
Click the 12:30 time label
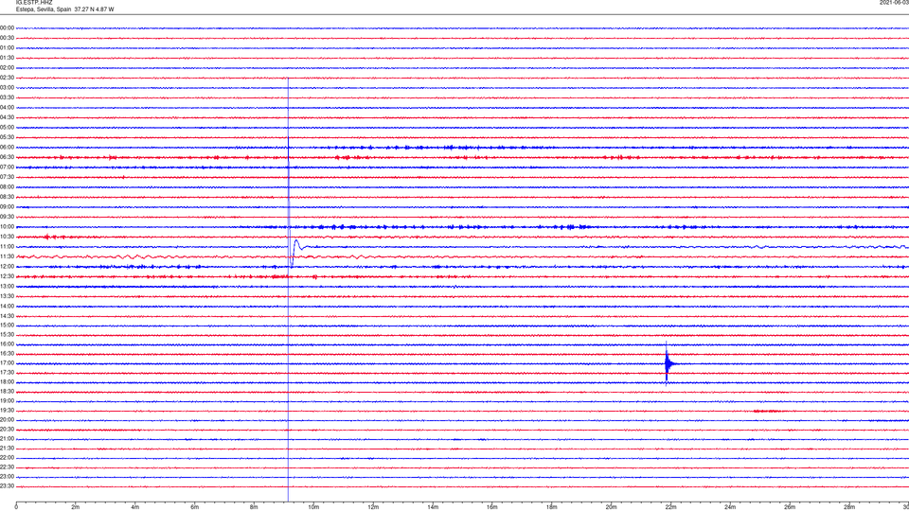tap(7, 276)
